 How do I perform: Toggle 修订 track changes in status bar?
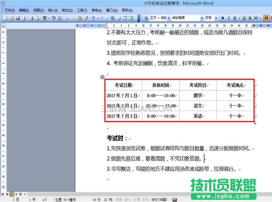pyautogui.click(x=128, y=200)
